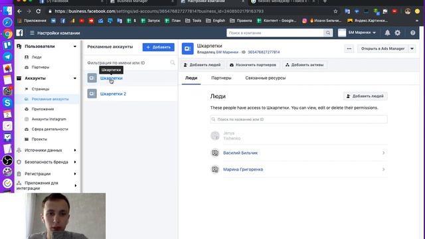Click Василий Бильчик avatar
The image size is (425, 239).
[215, 153]
